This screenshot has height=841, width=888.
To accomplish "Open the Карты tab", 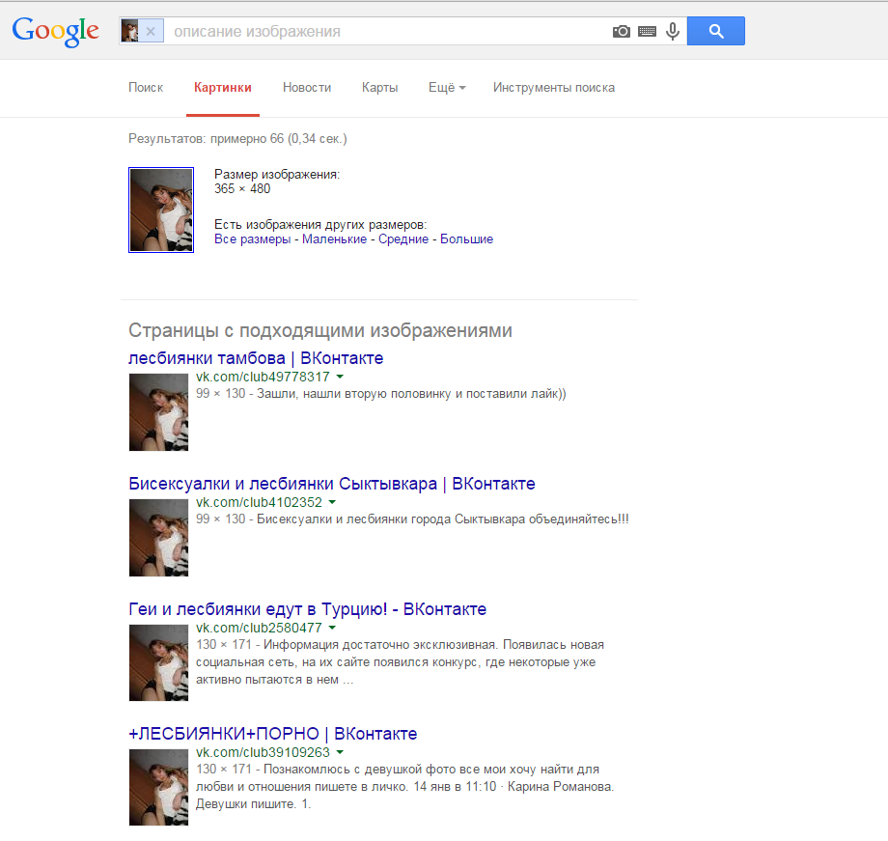I will pos(379,87).
